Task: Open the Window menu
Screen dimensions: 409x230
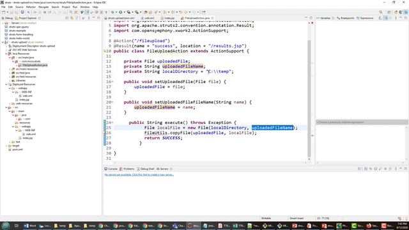Action: click(x=85, y=7)
